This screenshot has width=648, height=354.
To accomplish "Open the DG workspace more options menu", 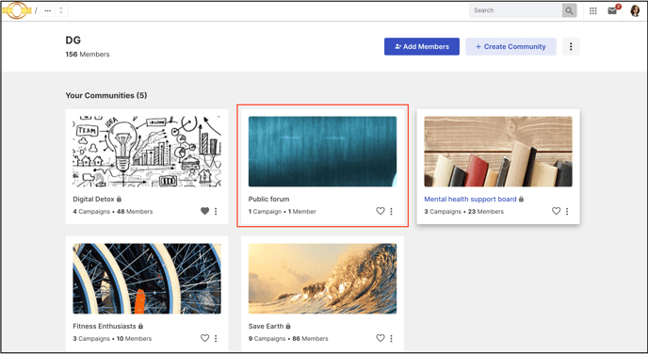I will [571, 47].
